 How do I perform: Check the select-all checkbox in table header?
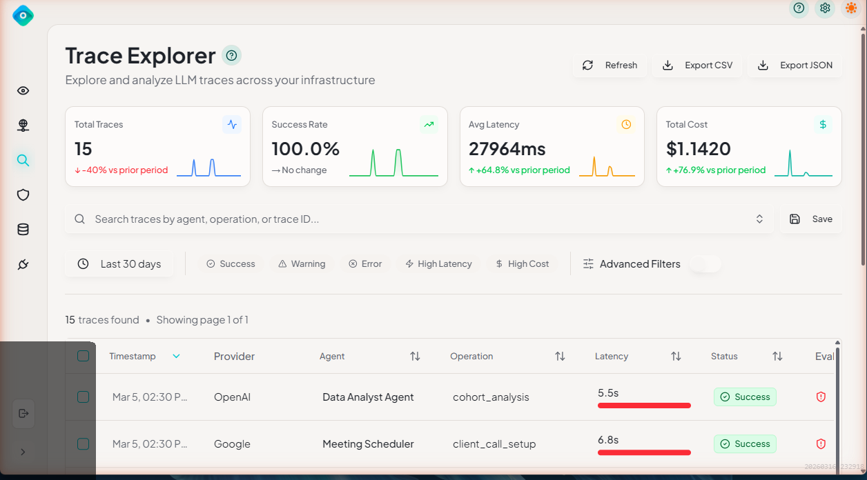point(83,356)
